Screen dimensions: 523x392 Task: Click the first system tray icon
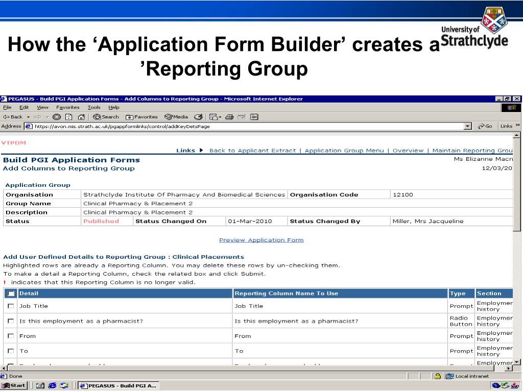(x=496, y=386)
